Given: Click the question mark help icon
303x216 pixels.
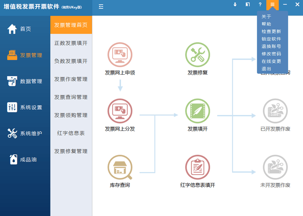Looking at the screenshot, I should [260, 5].
